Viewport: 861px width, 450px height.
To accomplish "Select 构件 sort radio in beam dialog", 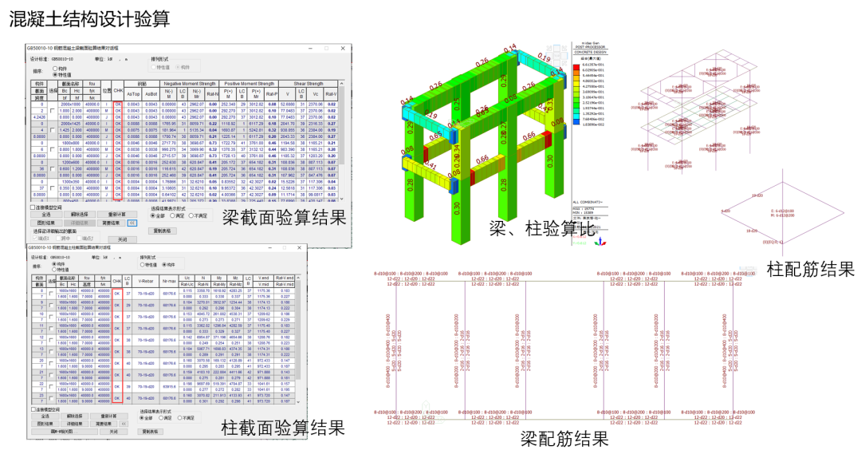I will (x=55, y=69).
